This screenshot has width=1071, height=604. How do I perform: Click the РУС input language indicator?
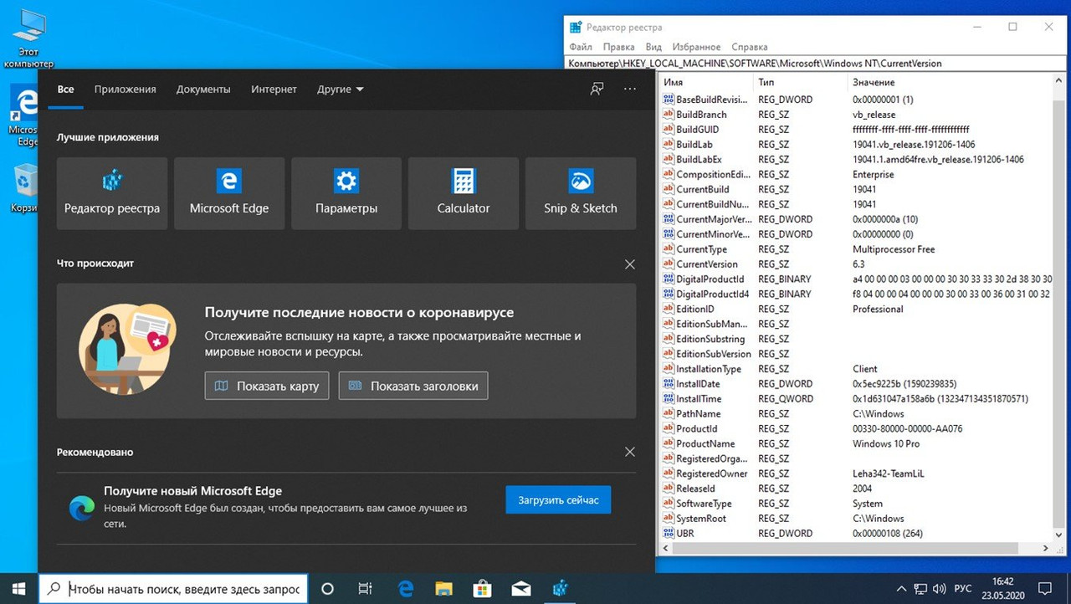963,589
